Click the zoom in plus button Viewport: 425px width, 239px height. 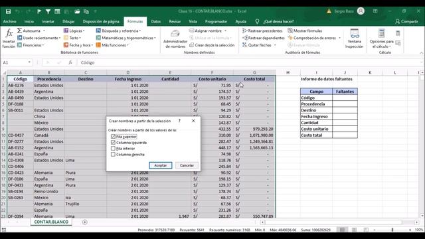point(410,230)
